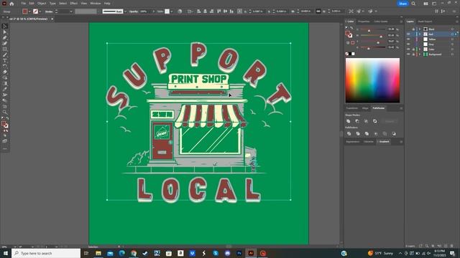This screenshot has height=258, width=460.
Task: Click the fill and stroke swatch in the toolbar
Action: click(5, 125)
